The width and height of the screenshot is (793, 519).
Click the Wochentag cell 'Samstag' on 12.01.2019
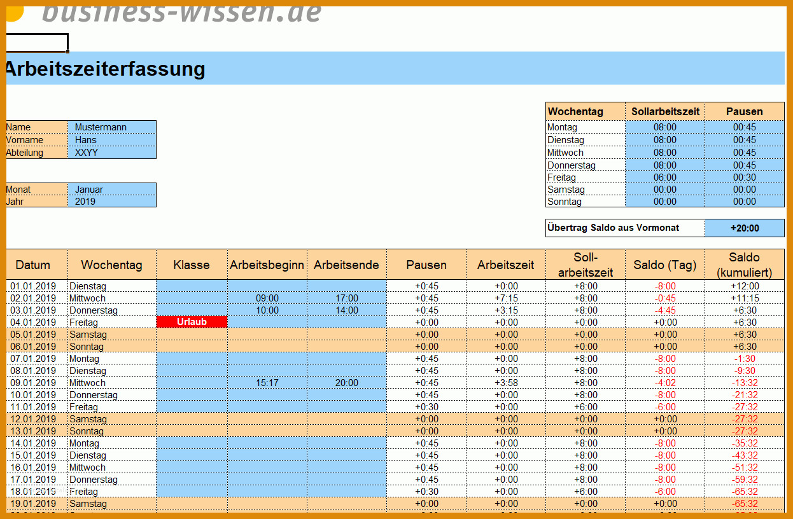tap(112, 419)
